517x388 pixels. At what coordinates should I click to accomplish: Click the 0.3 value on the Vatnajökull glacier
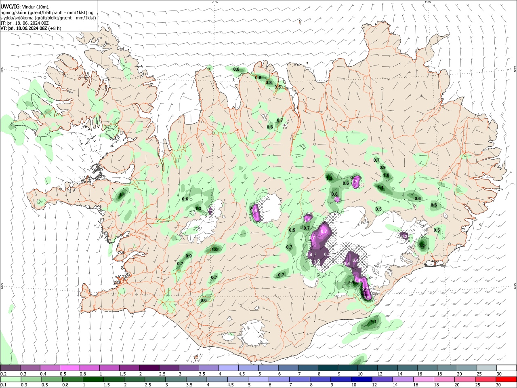(x=404, y=236)
